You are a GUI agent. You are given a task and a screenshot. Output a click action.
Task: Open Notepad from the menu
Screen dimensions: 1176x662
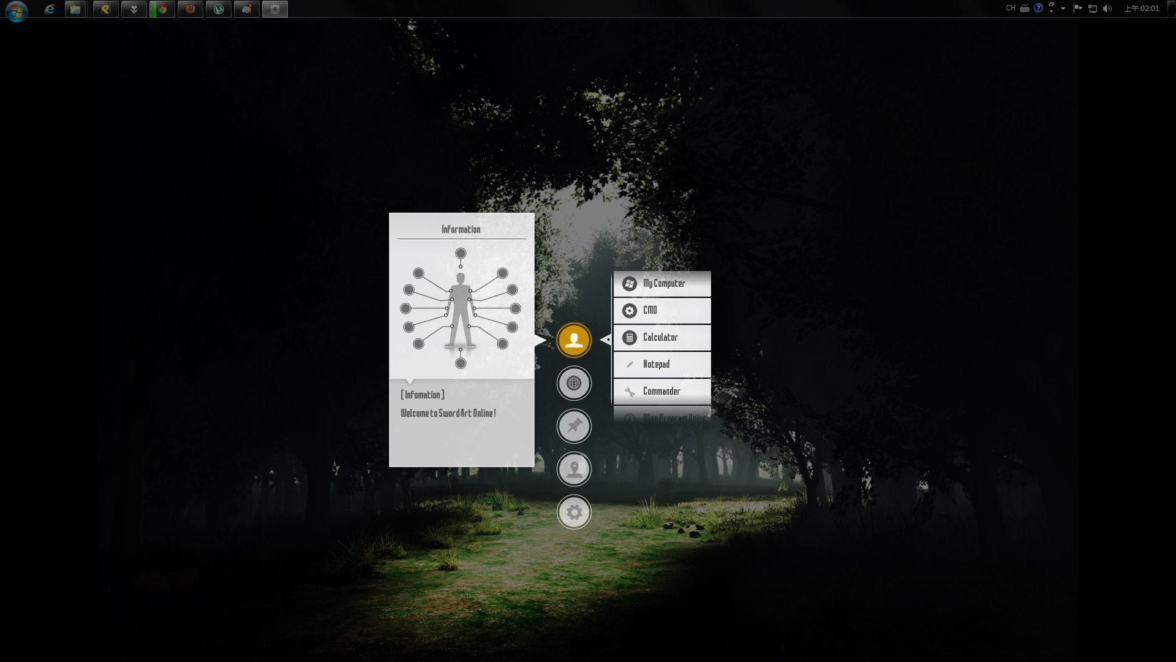662,365
